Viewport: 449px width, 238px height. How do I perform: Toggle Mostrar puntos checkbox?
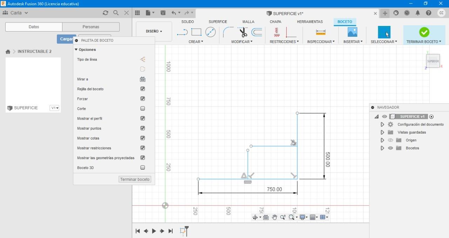tap(142, 128)
